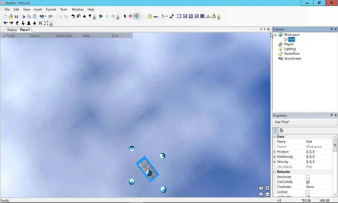Screen dimensions: 338x203
Task: Start the simulation with green Play
Action: pyautogui.click(x=101, y=16)
